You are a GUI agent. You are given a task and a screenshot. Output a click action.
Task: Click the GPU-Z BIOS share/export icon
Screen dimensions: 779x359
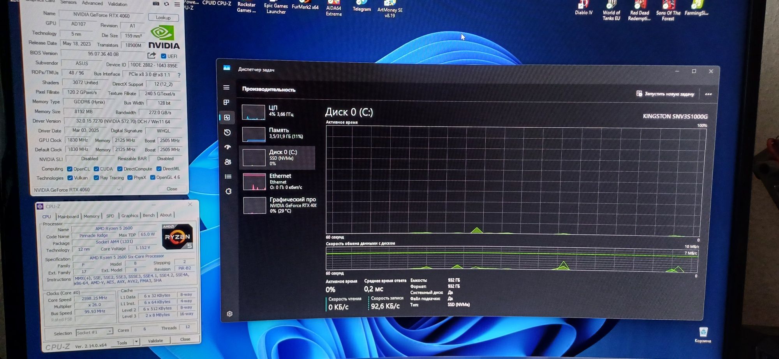[152, 56]
